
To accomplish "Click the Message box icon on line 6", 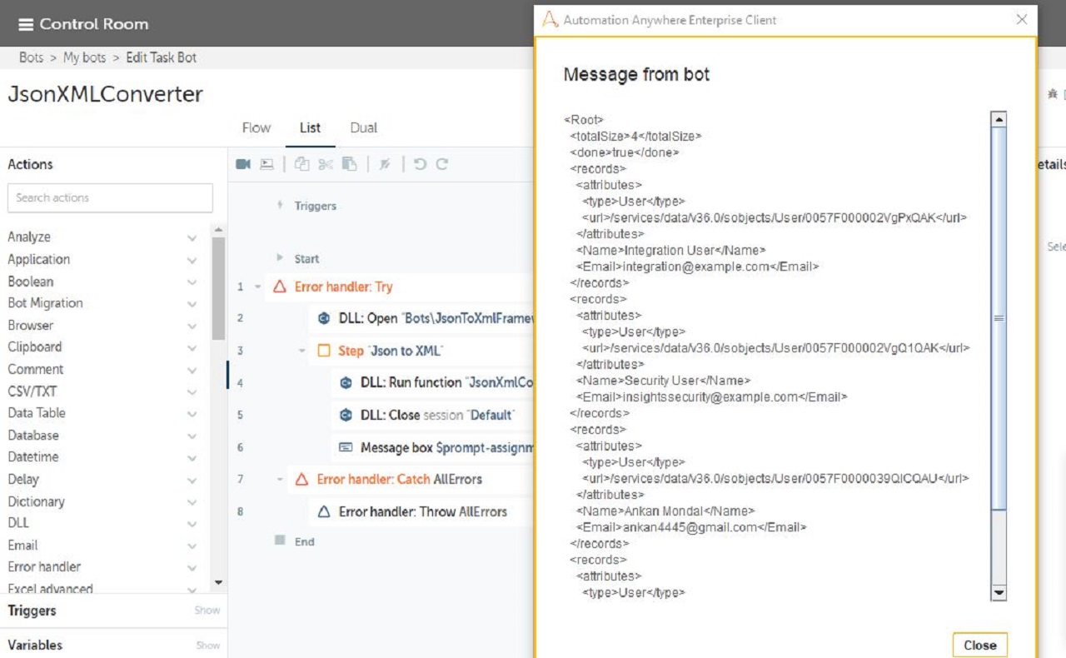I will pyautogui.click(x=346, y=447).
